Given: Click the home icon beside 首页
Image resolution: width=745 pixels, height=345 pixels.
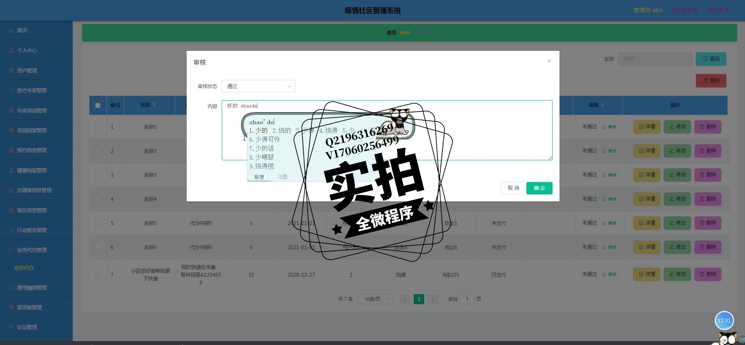Looking at the screenshot, I should click(x=11, y=30).
